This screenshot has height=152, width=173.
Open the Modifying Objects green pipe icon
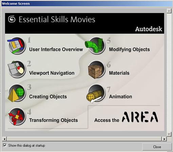[x=95, y=46]
